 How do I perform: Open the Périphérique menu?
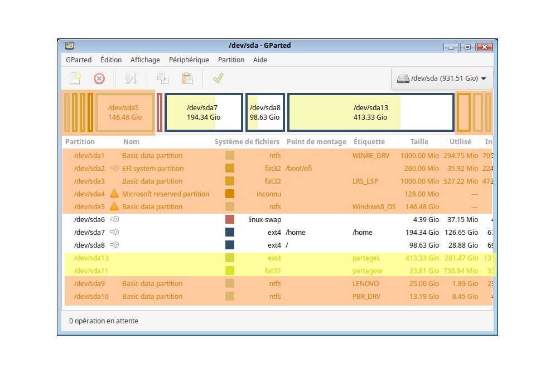tap(189, 60)
